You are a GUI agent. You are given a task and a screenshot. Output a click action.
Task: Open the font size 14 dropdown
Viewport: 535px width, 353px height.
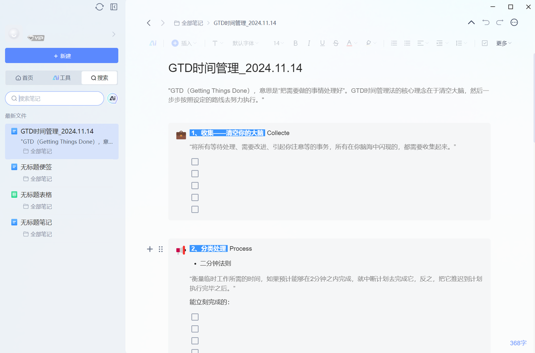pos(279,43)
